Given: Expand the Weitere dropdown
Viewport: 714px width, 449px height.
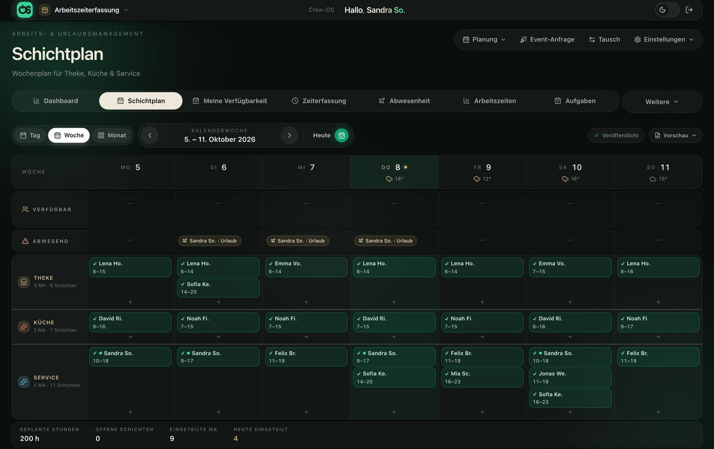Looking at the screenshot, I should 662,102.
